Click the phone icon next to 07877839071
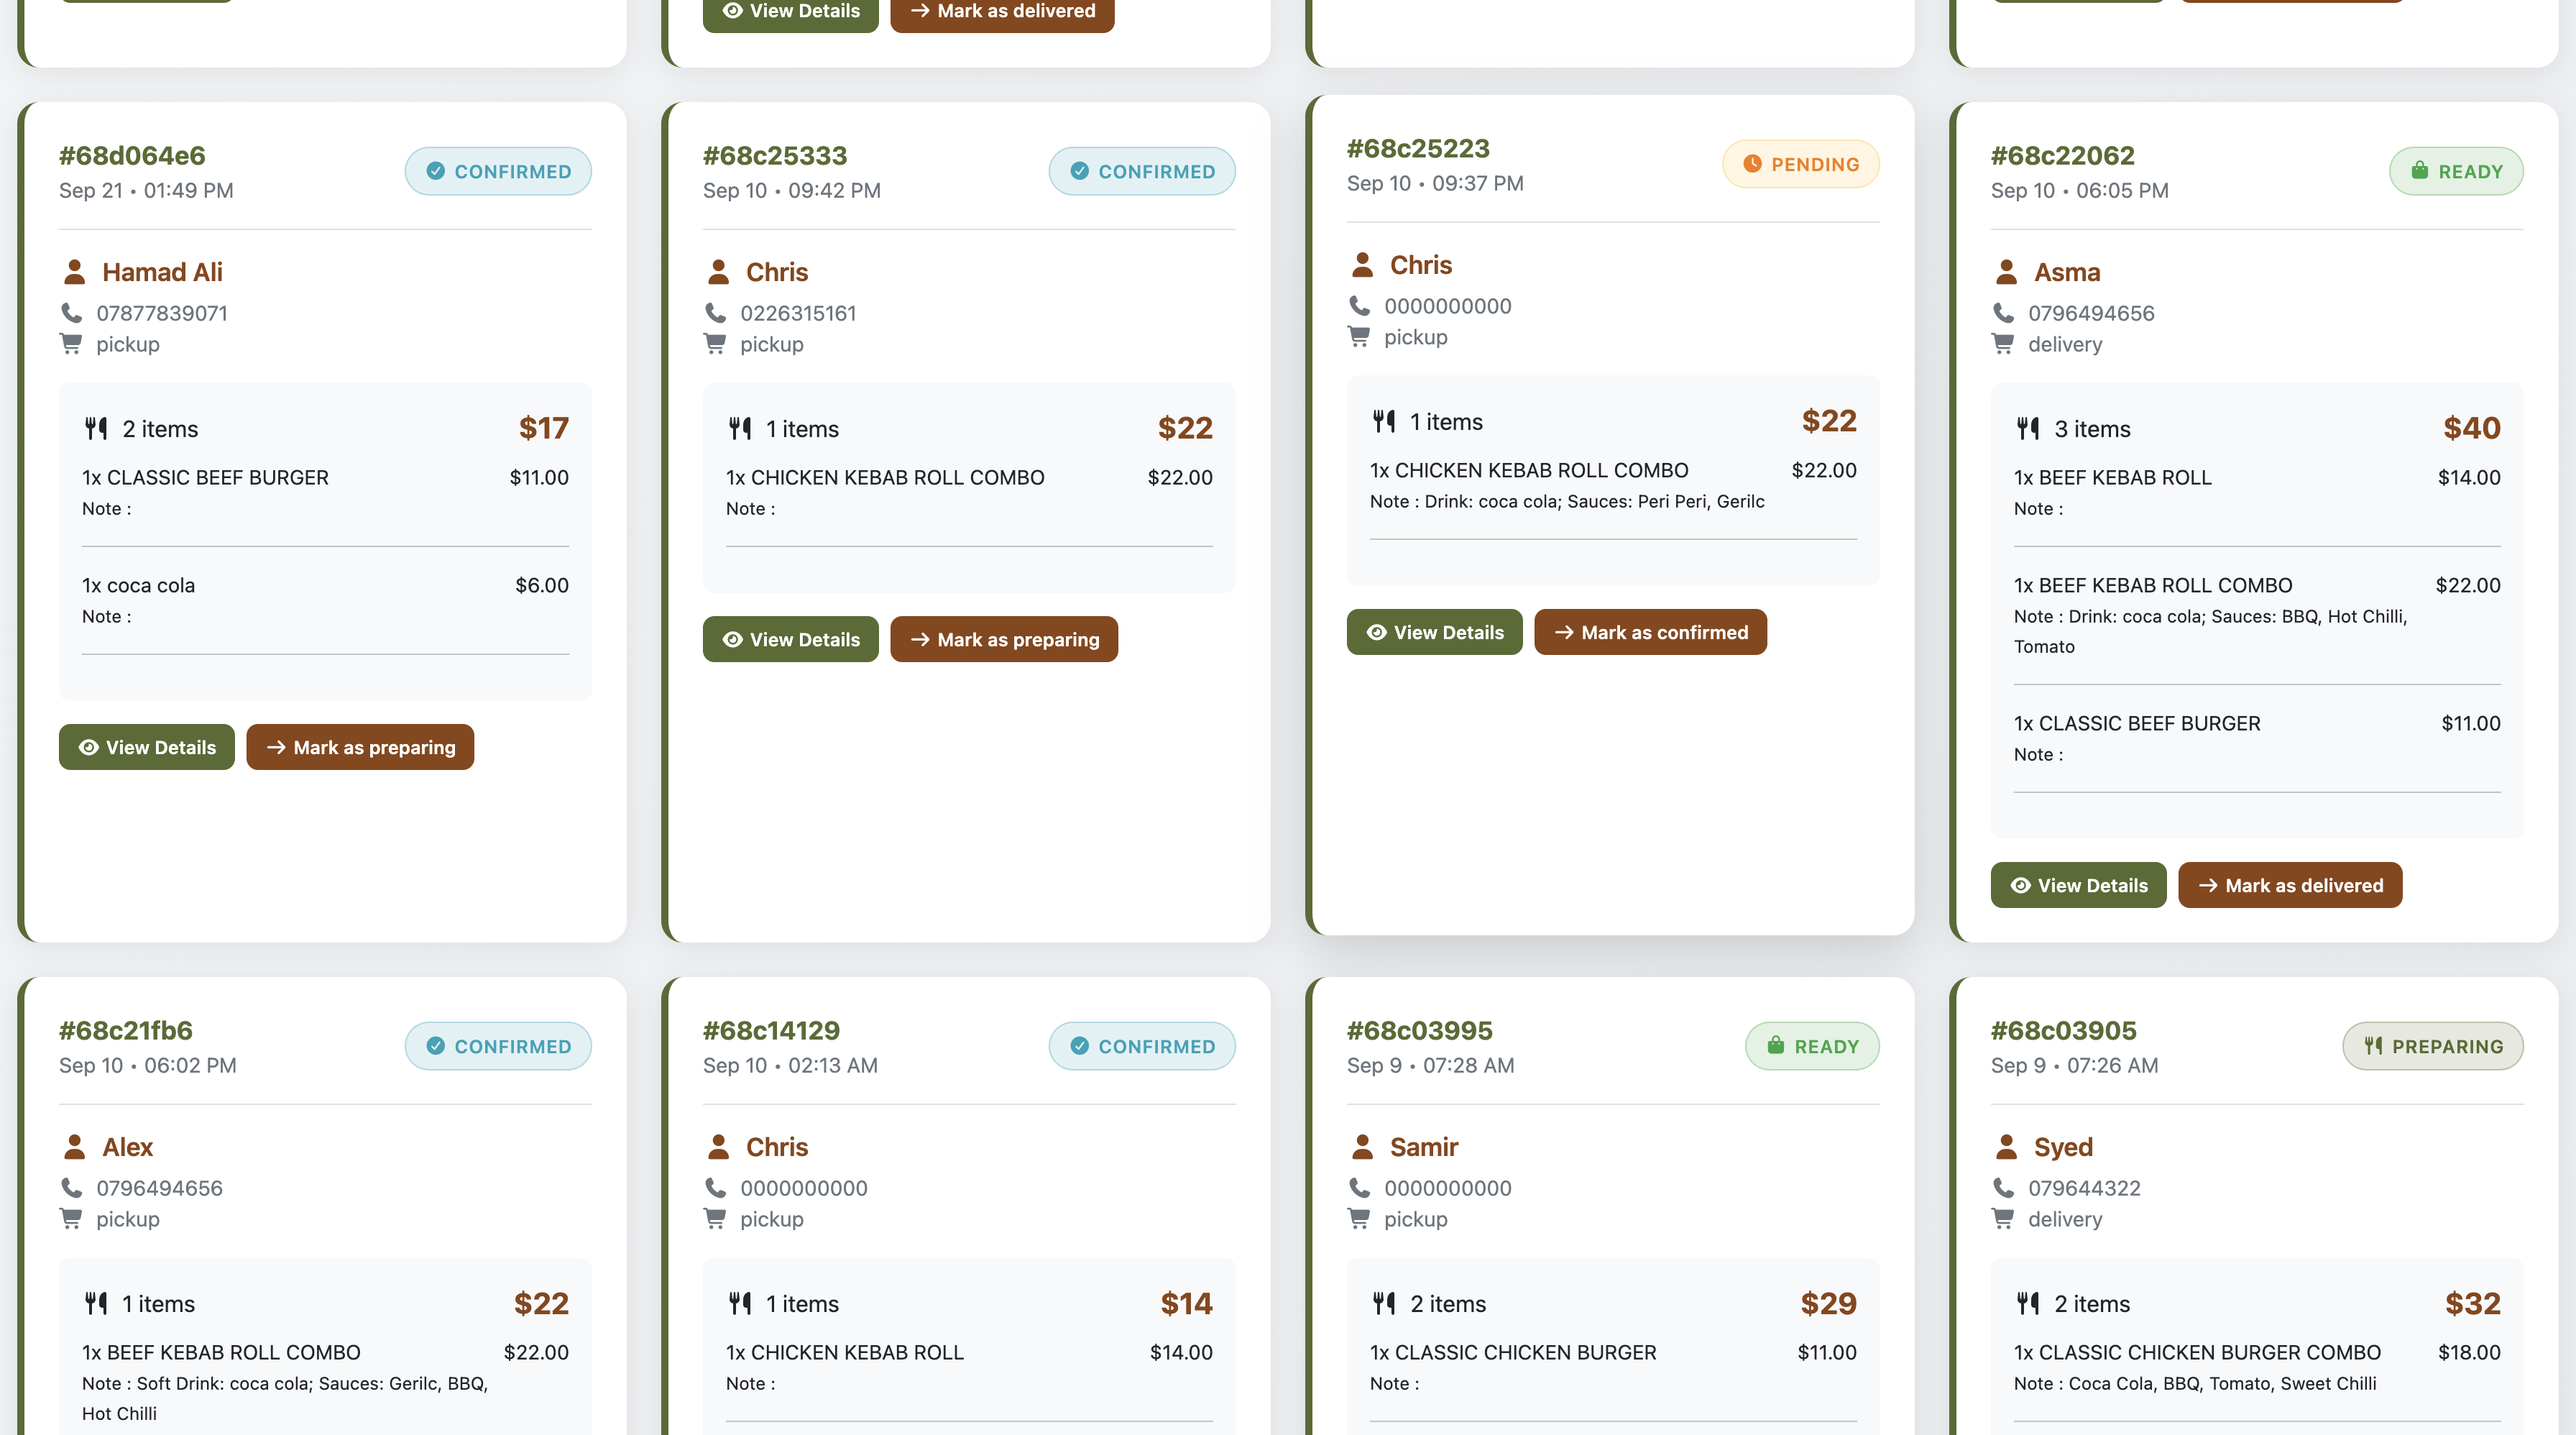 (x=72, y=313)
